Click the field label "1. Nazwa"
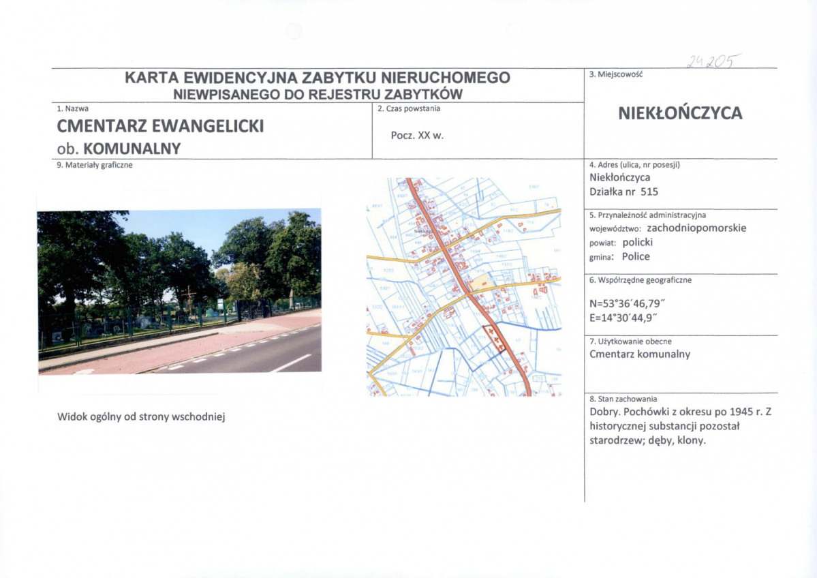Image resolution: width=817 pixels, height=578 pixels. coord(72,109)
